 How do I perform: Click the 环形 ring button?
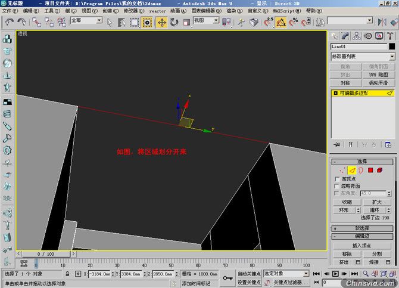point(344,210)
